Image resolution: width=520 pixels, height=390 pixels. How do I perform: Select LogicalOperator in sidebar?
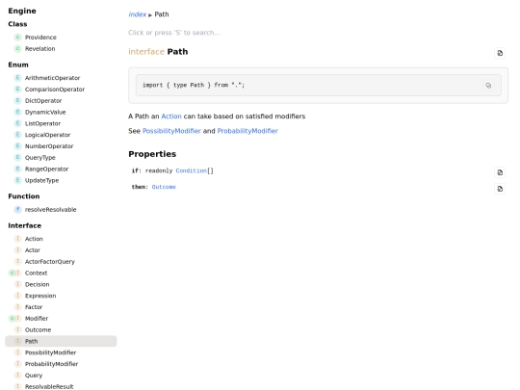coord(48,135)
